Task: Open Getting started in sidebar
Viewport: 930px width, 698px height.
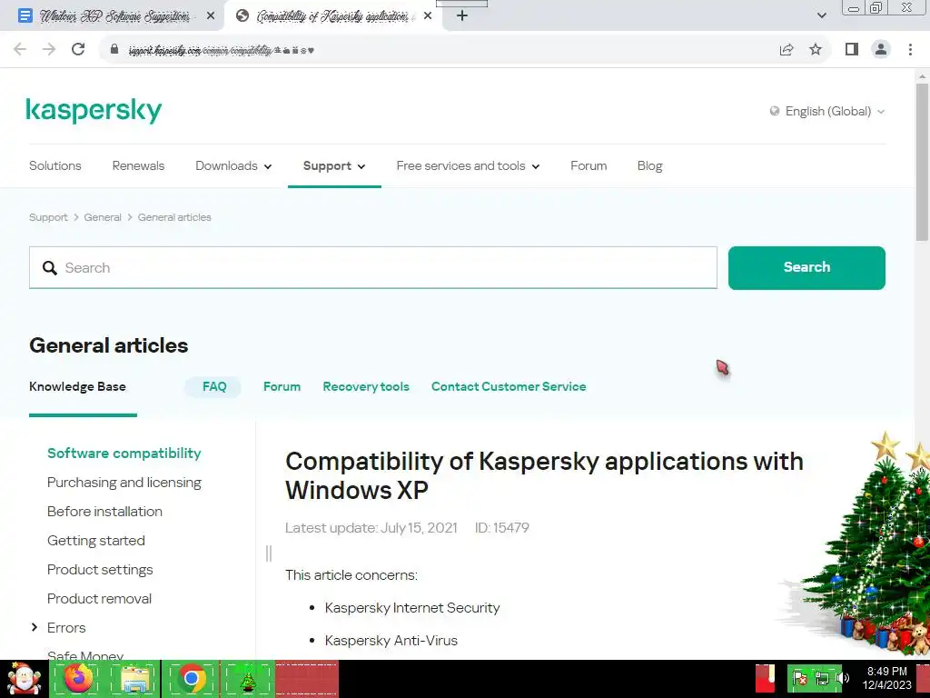Action: point(96,541)
